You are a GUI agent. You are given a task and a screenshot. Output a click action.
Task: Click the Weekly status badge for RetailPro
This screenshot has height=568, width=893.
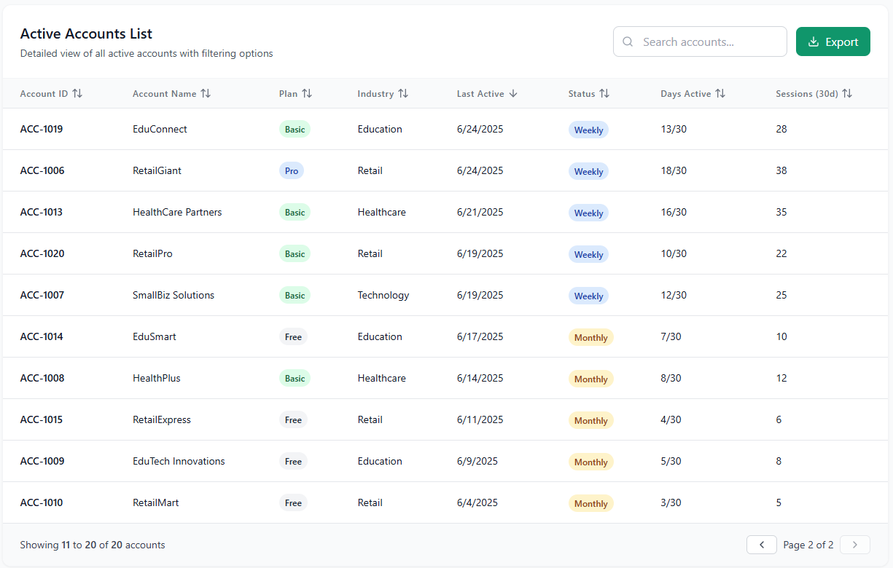click(588, 254)
